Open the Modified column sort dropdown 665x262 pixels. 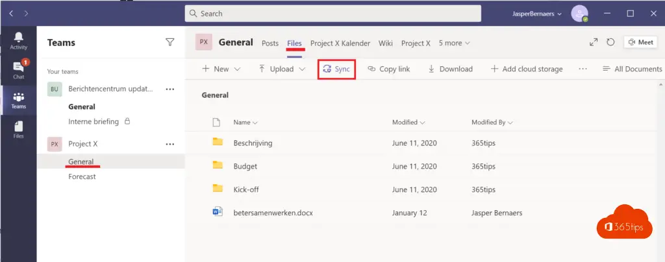[x=409, y=123]
